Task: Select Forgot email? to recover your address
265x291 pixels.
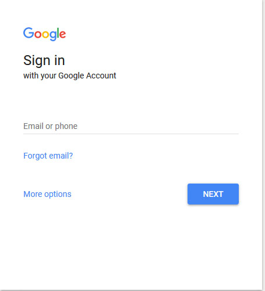Action: click(48, 156)
